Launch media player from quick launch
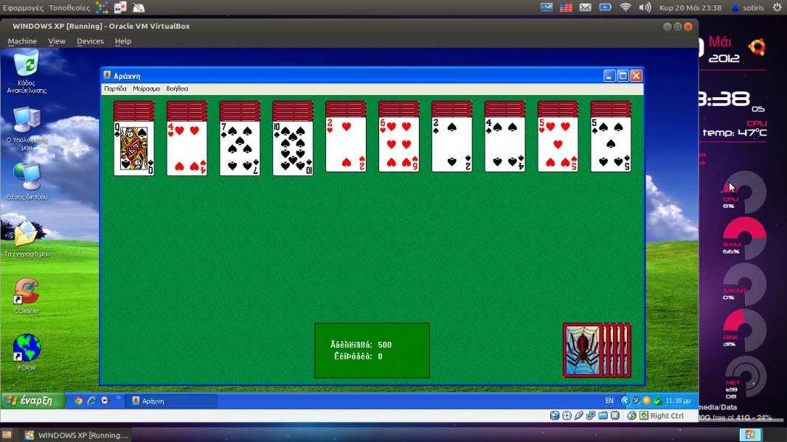Viewport: 787px width, 442px height. click(105, 401)
